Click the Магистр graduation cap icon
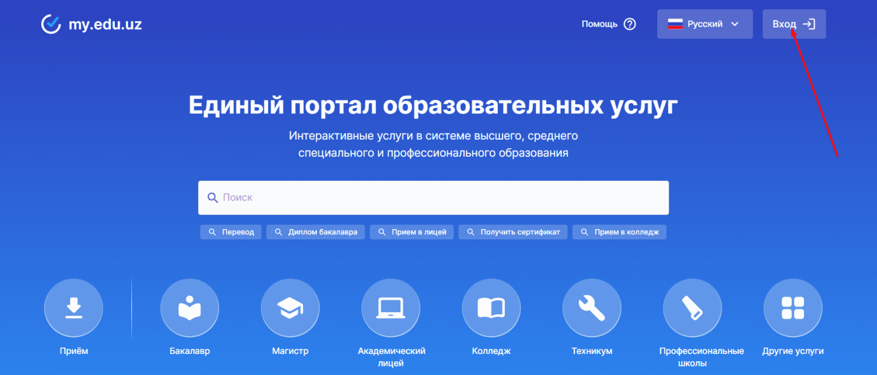 click(x=290, y=308)
